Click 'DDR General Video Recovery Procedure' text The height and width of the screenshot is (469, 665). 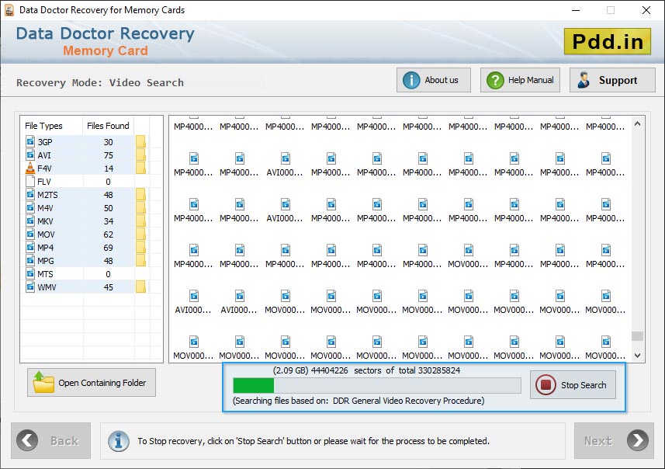click(408, 401)
